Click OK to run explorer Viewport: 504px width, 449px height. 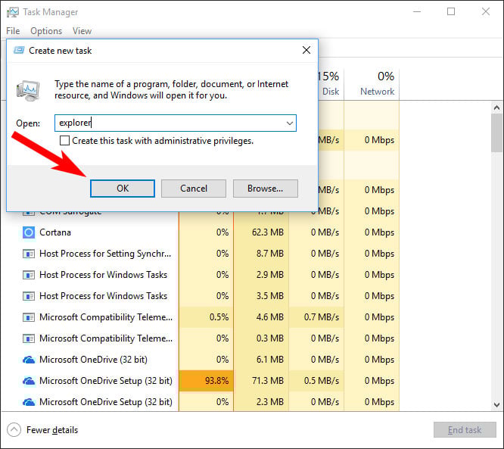point(123,189)
